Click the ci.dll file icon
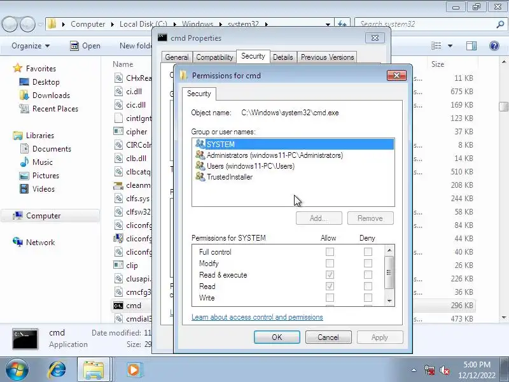This screenshot has width=509, height=382. [118, 91]
